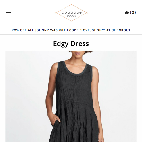The width and height of the screenshot is (142, 142).
Task: Click the "boutique" wordmark in the logo
Action: [x=72, y=12]
